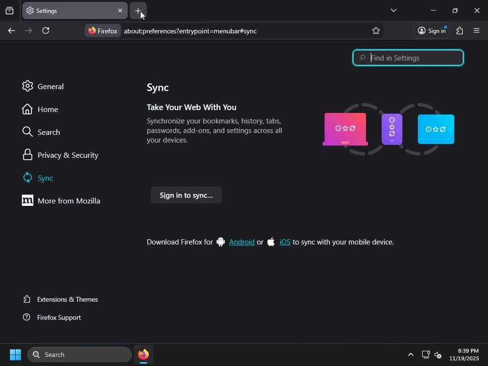The width and height of the screenshot is (488, 366).
Task: Click the Mozilla m logo icon
Action: point(27,201)
